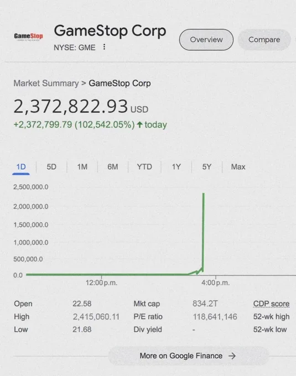The width and height of the screenshot is (296, 376).
Task: Click the P/E ratio value 118,641,146
Action: [x=215, y=317]
